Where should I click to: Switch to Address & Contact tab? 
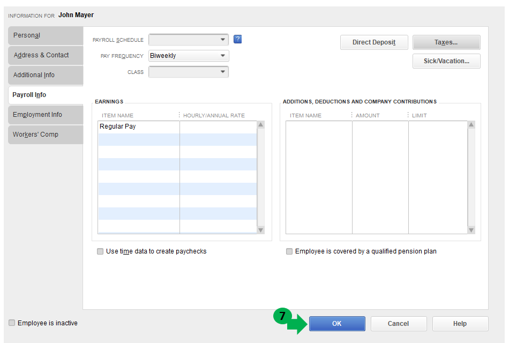(46, 55)
